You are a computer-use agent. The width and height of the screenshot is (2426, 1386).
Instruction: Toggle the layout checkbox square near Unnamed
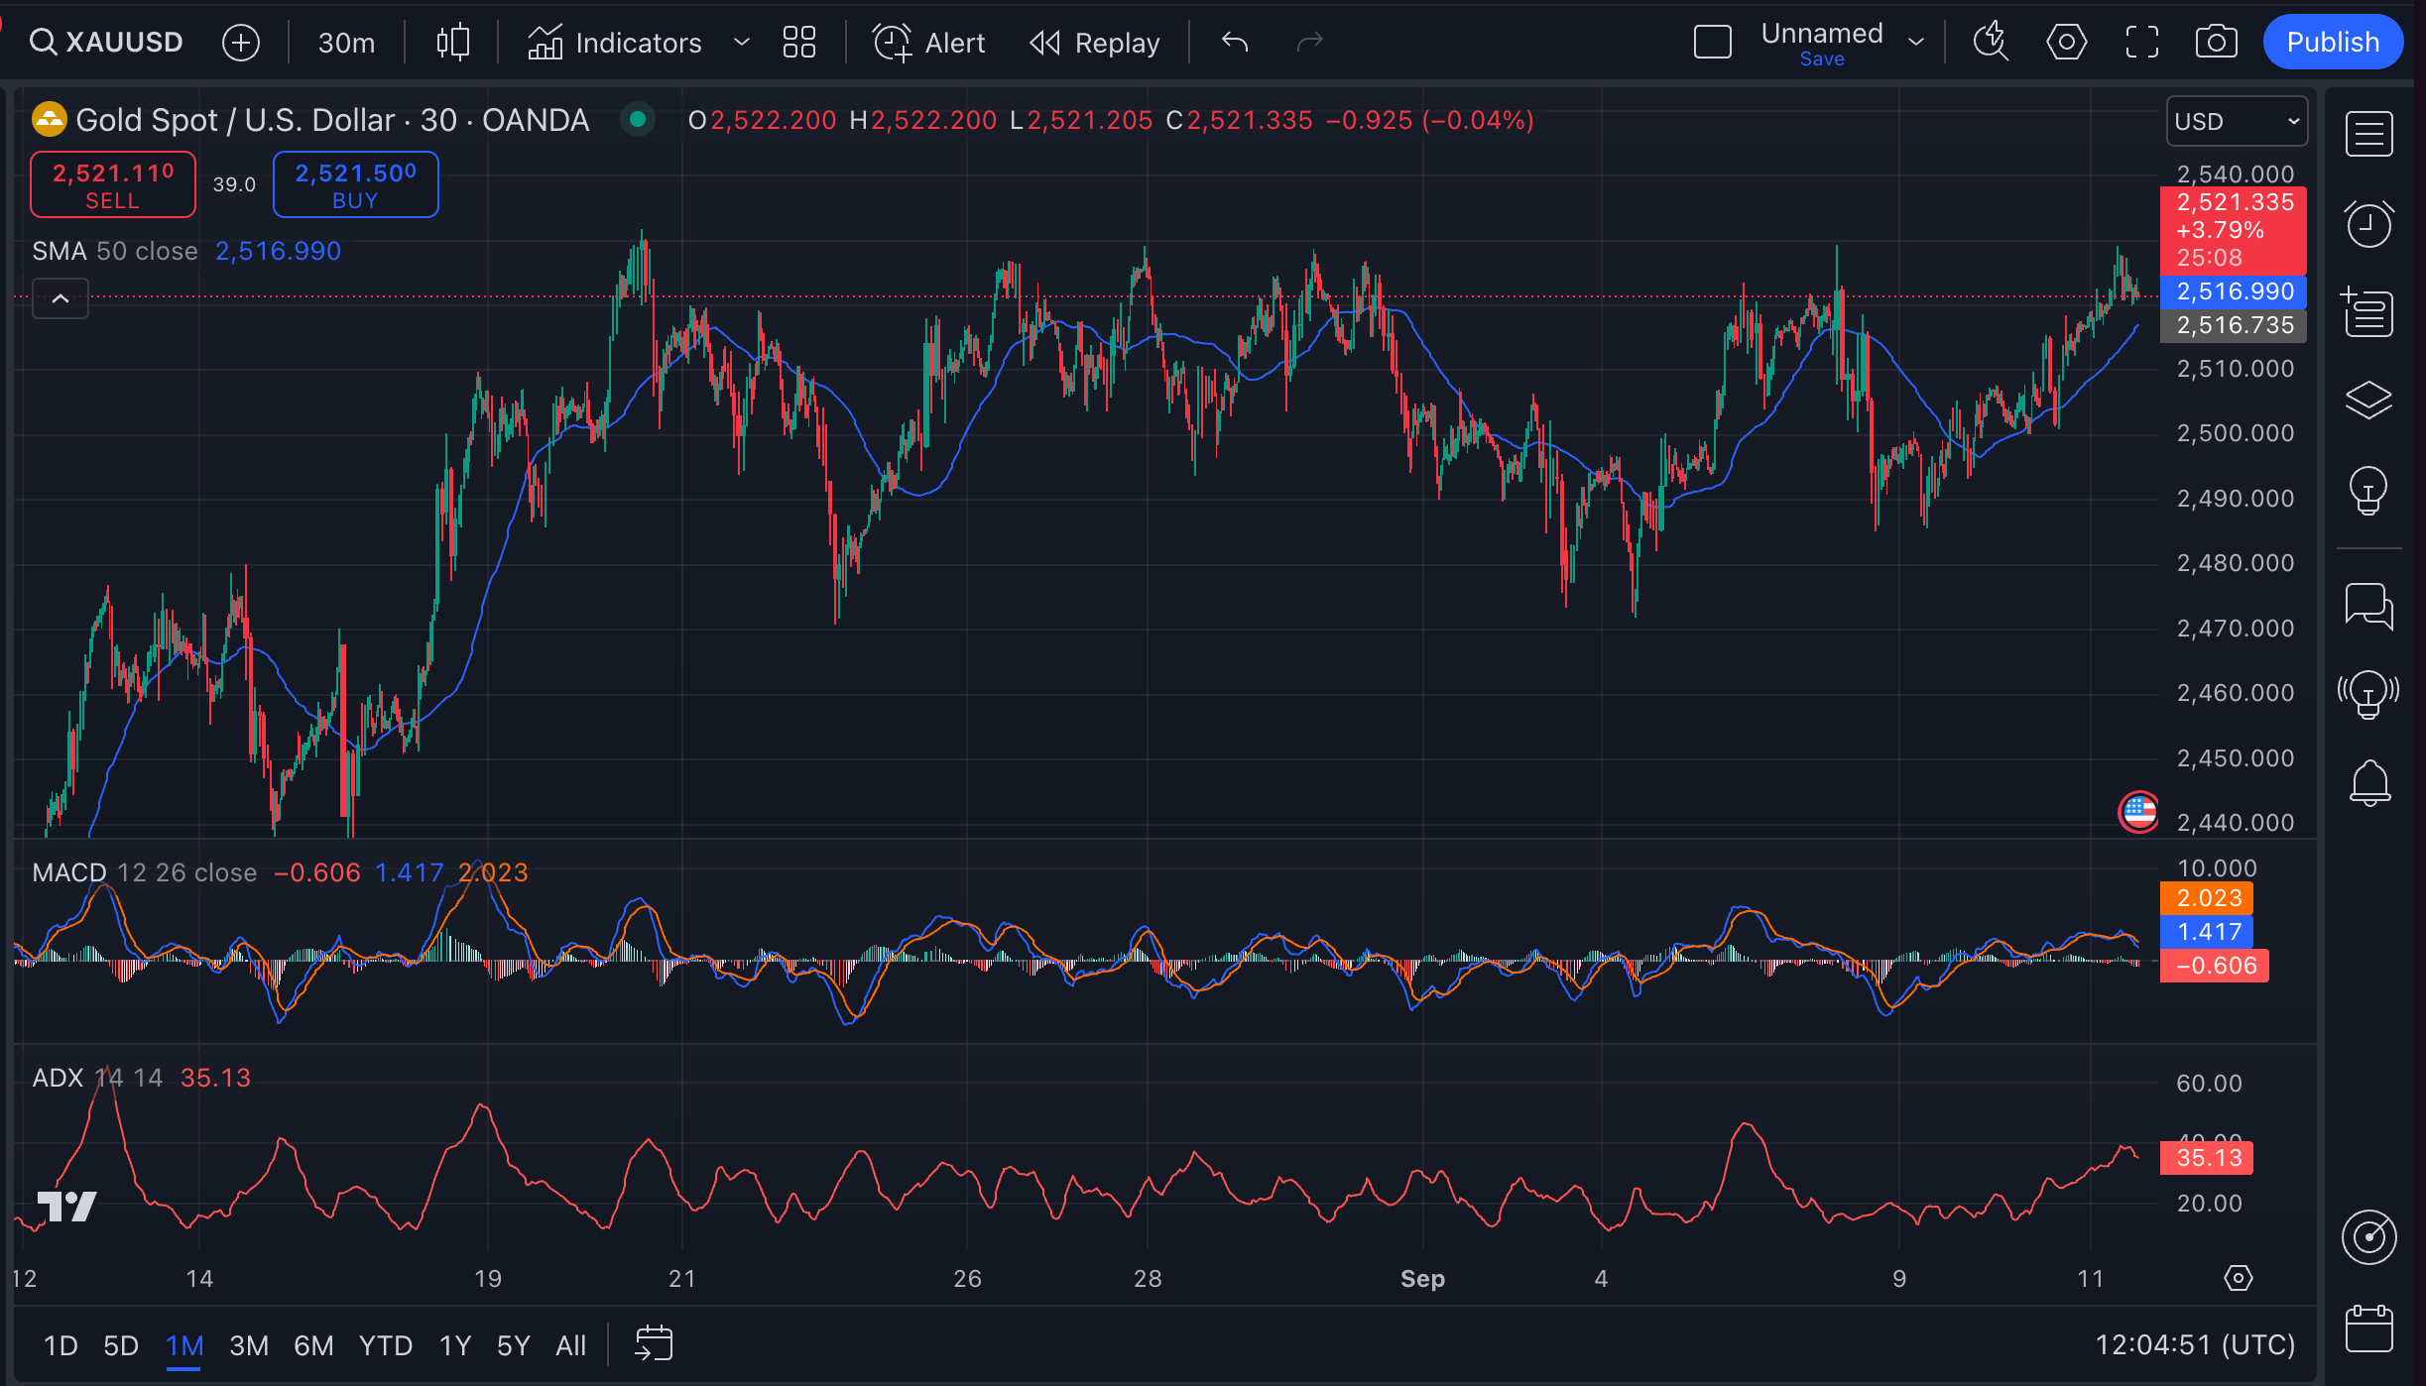[1712, 43]
